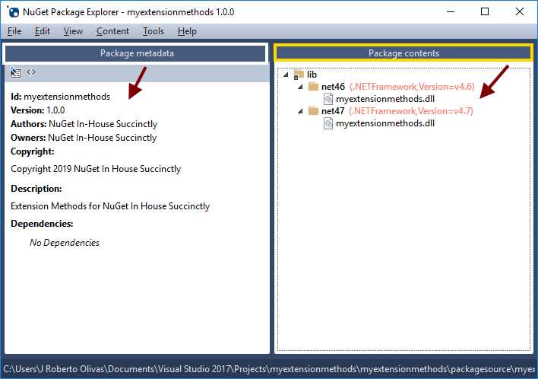This screenshot has width=538, height=379.
Task: Click the net46 folder icon
Action: 313,86
